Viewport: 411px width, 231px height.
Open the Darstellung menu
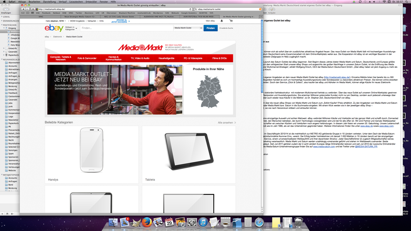click(x=49, y=2)
